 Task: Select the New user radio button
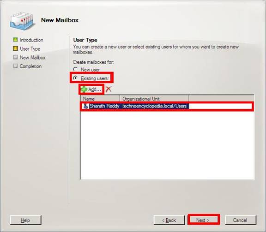(75, 69)
